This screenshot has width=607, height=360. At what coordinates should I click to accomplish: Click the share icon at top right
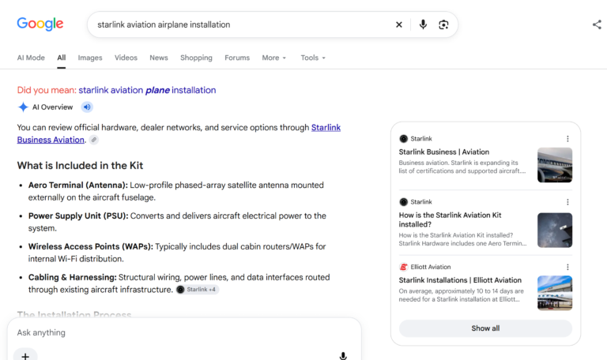[x=597, y=24]
